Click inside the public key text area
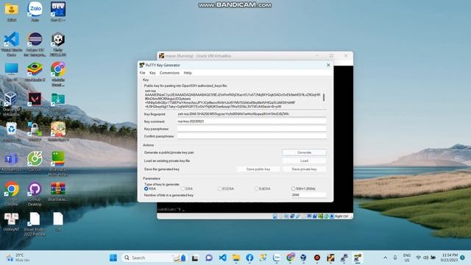The width and height of the screenshot is (471, 265). tap(233, 99)
